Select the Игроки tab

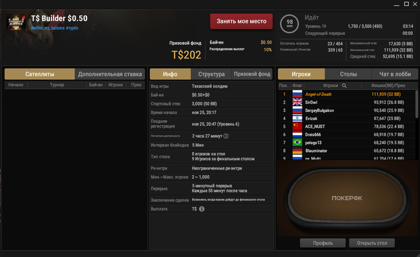[x=301, y=74]
